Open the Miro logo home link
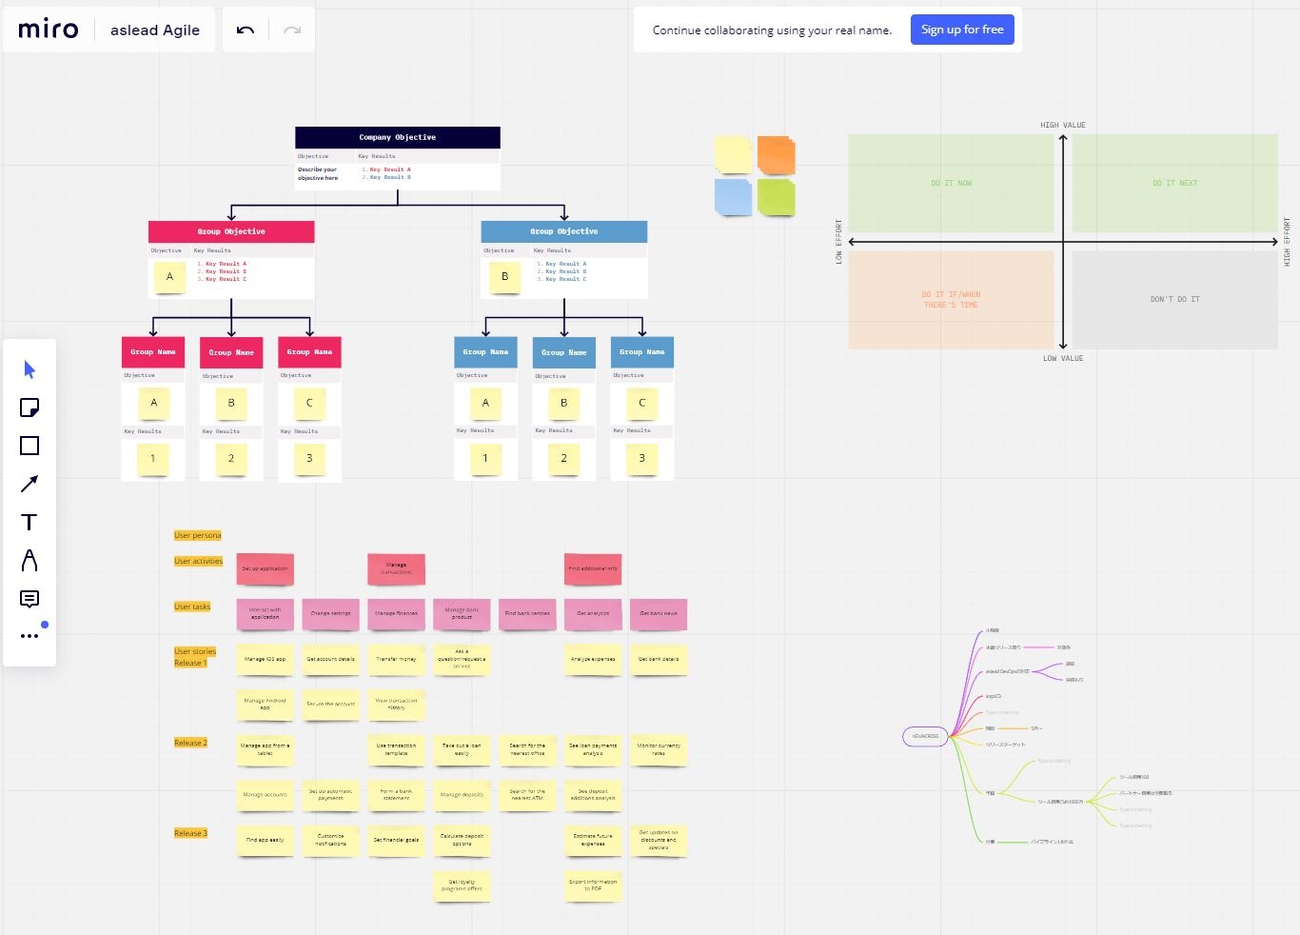This screenshot has width=1300, height=935. click(x=49, y=30)
